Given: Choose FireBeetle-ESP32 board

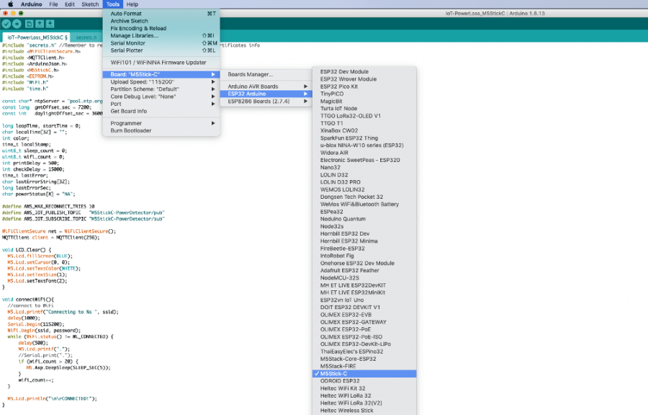Looking at the screenshot, I should [364, 249].
